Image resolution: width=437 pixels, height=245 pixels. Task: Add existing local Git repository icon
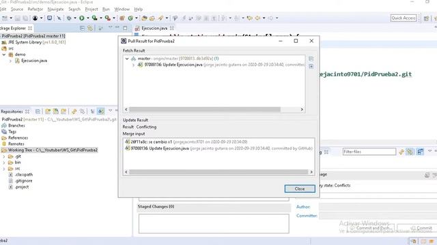48,112
